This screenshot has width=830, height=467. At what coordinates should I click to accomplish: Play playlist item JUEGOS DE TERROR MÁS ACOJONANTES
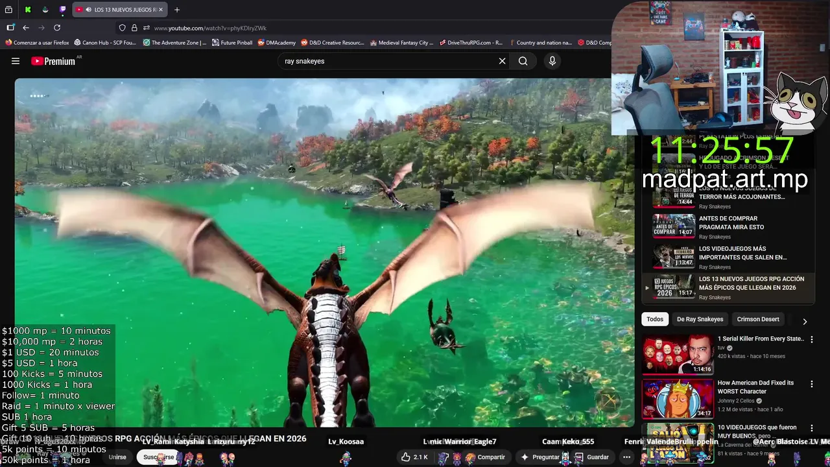point(728,197)
